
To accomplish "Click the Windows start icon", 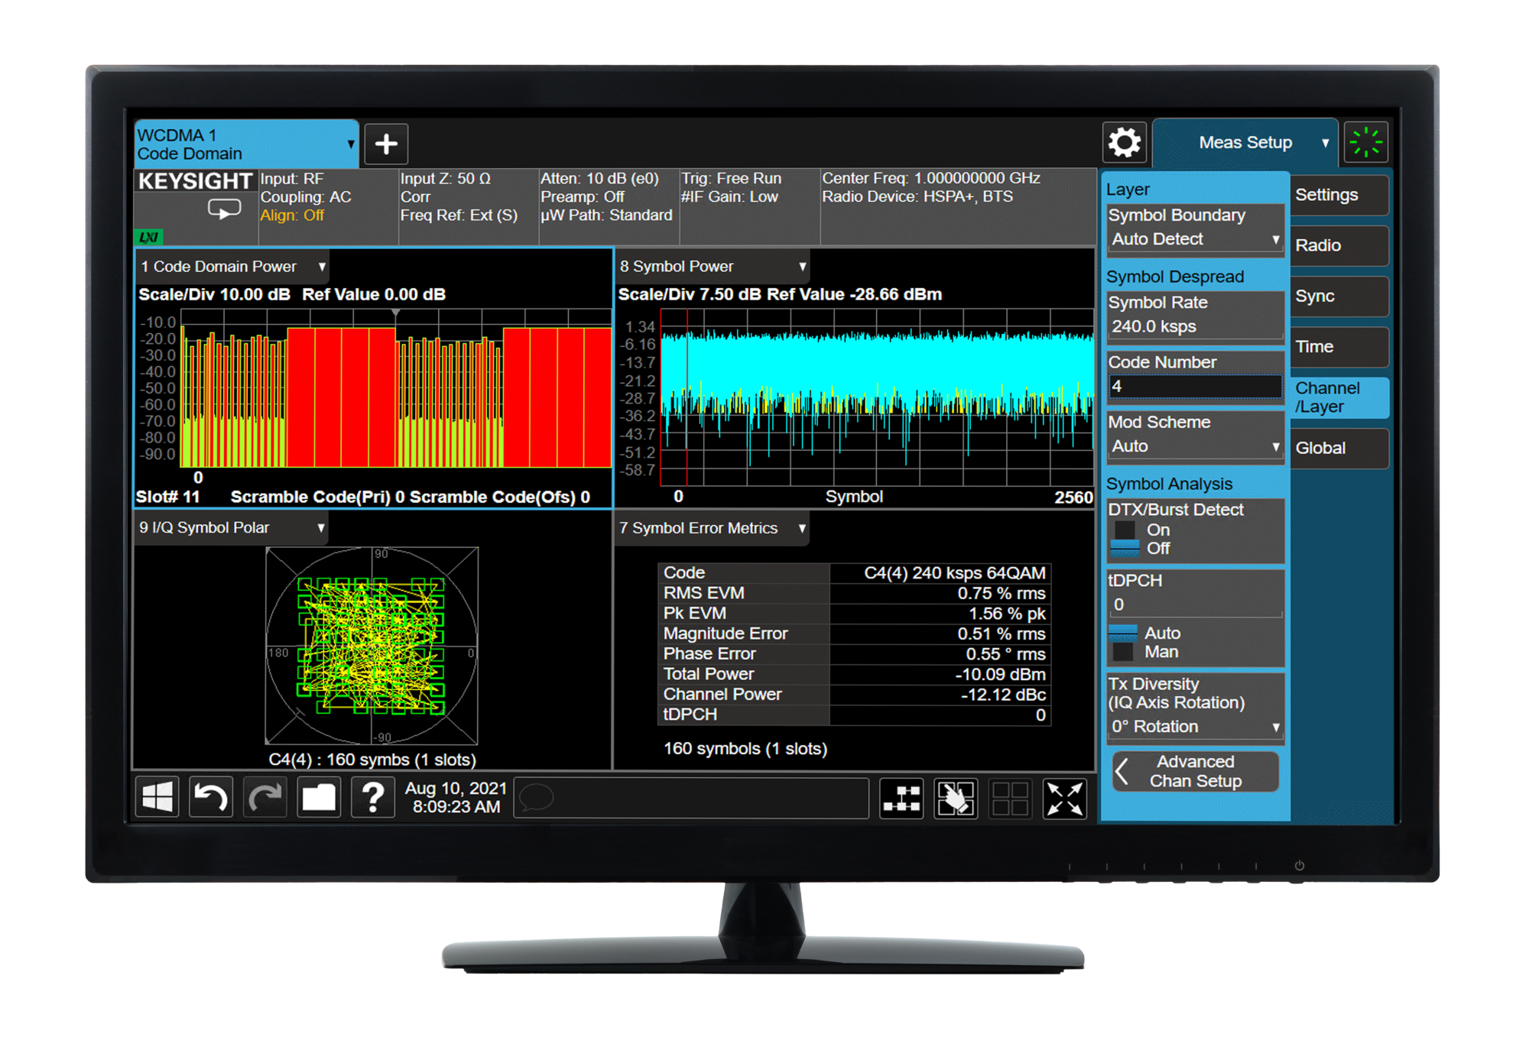I will pyautogui.click(x=157, y=798).
